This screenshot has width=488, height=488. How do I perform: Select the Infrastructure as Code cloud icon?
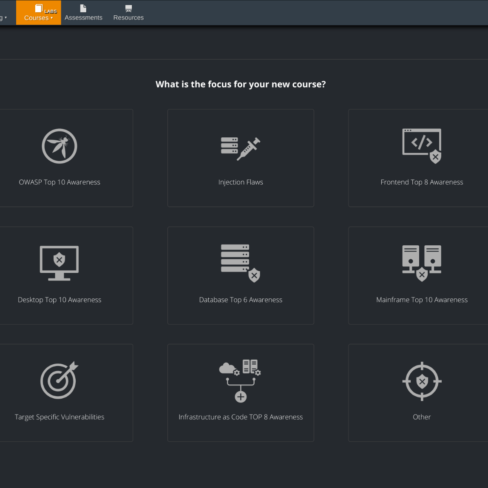coord(241,380)
